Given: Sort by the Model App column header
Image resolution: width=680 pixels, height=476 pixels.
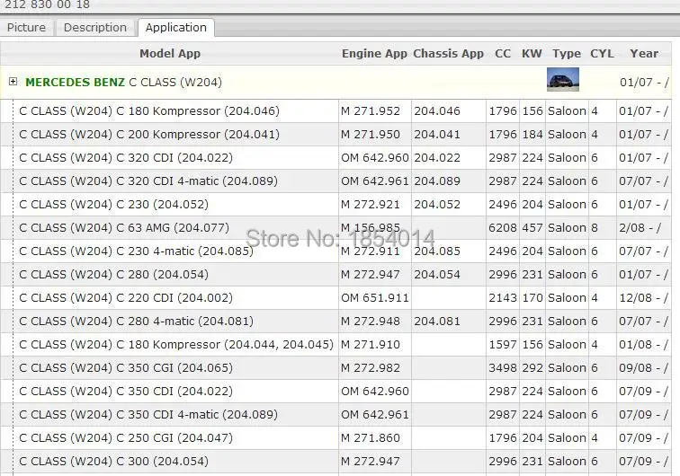Looking at the screenshot, I should click(x=170, y=54).
